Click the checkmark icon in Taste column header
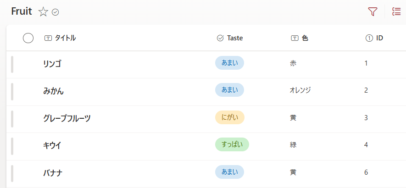The image size is (406, 188). (220, 38)
